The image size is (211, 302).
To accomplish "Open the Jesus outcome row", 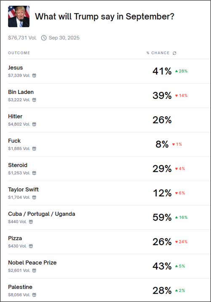I will (109, 71).
